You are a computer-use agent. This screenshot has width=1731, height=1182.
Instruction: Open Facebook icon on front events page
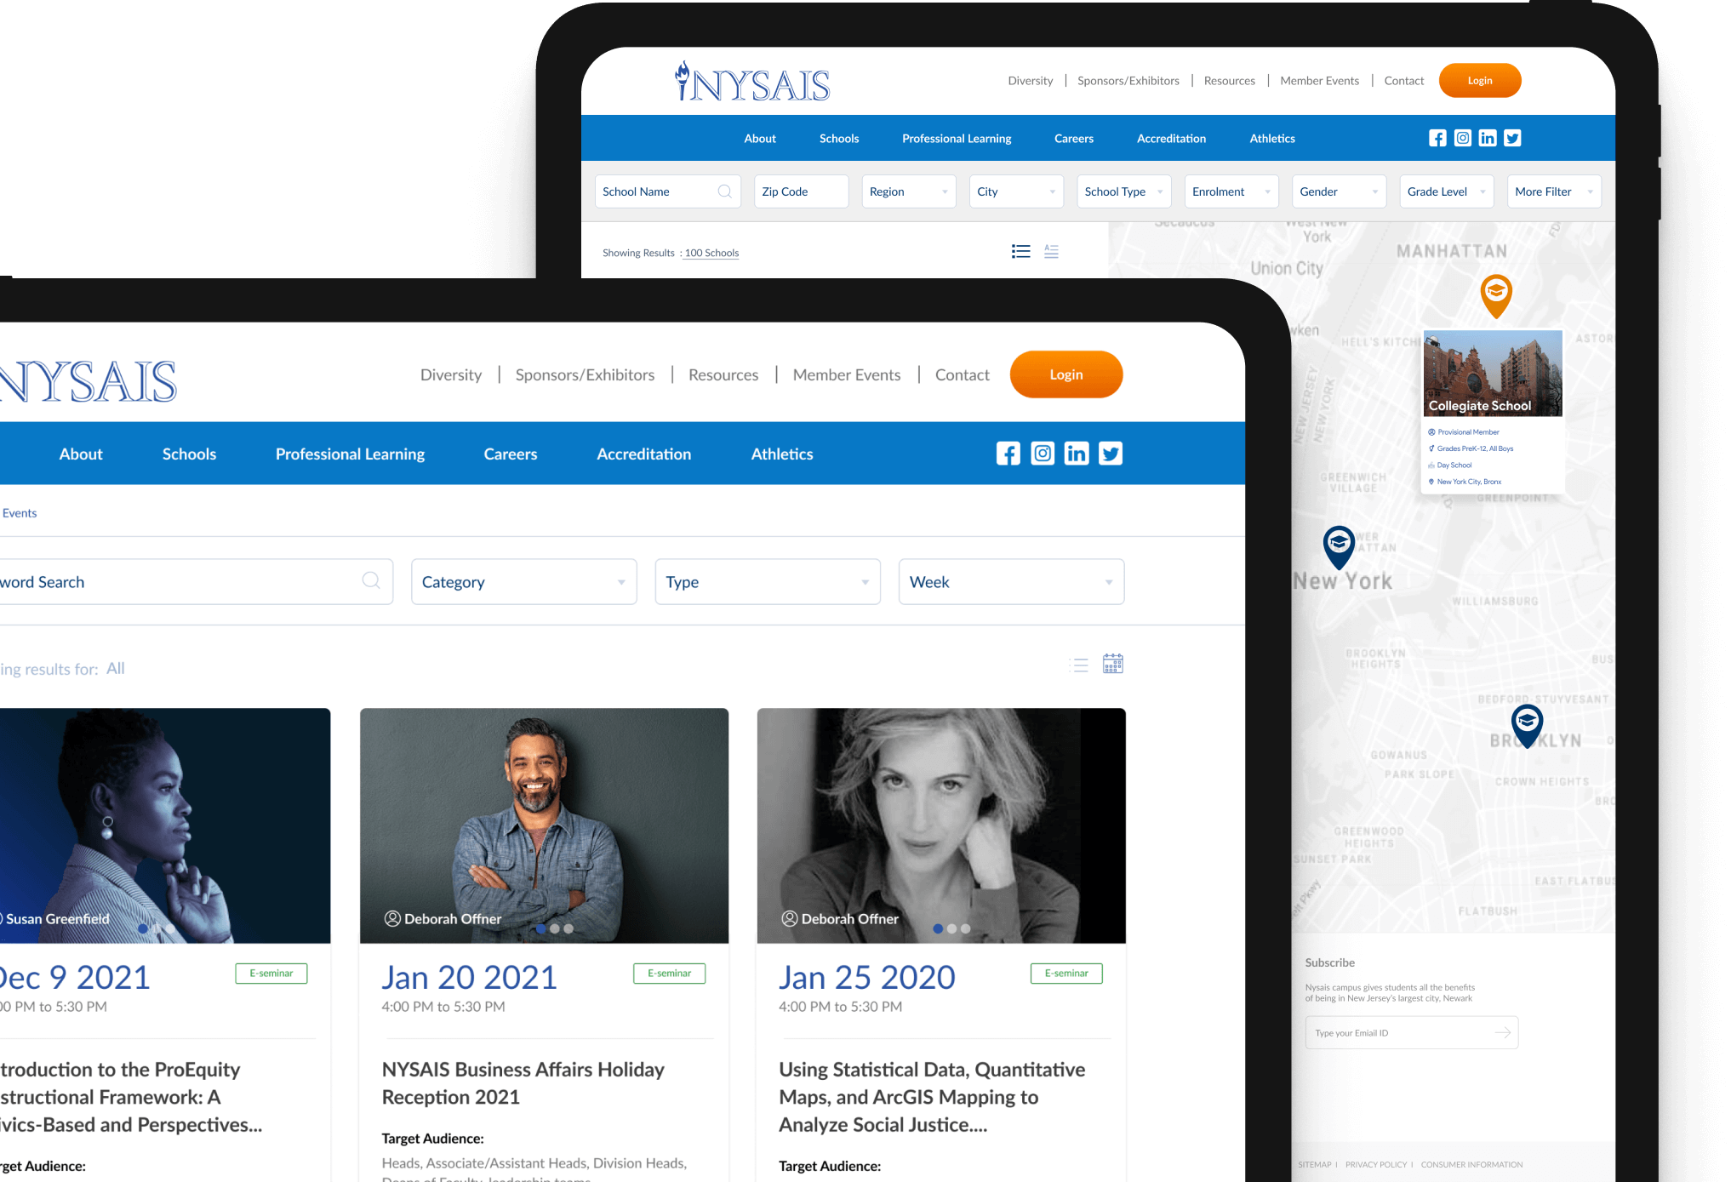pos(1008,454)
